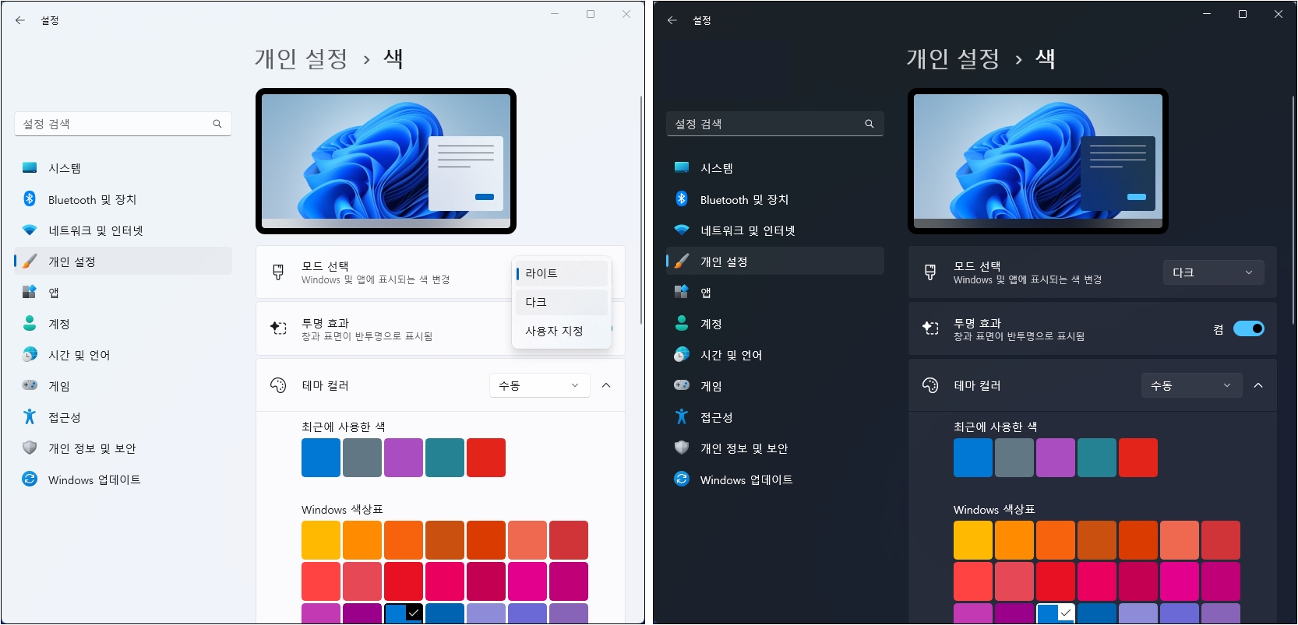This screenshot has width=1298, height=625.
Task: Click the 설정 검색 field in the light window
Action: coord(123,124)
